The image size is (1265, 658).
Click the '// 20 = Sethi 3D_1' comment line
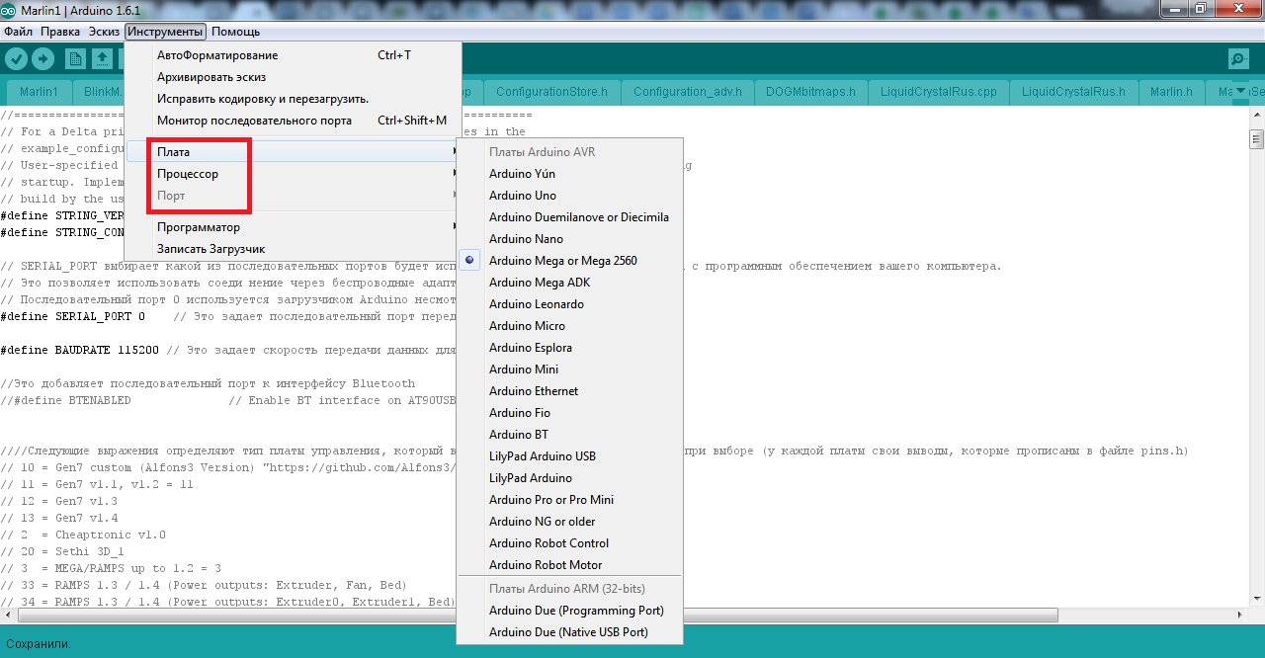(x=62, y=551)
